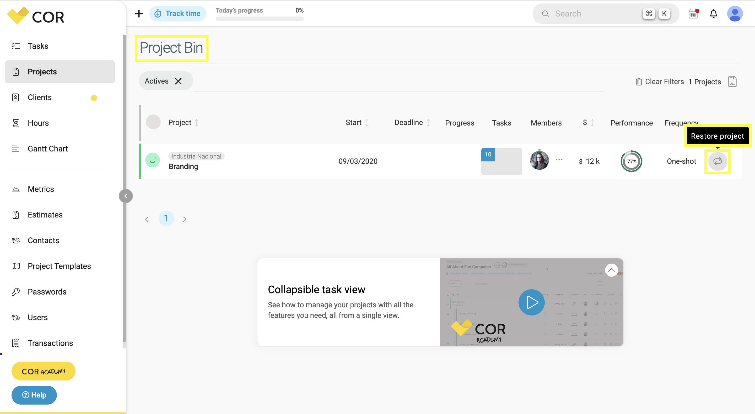Open Project Templates in the sidebar
Image resolution: width=755 pixels, height=414 pixels.
click(59, 266)
